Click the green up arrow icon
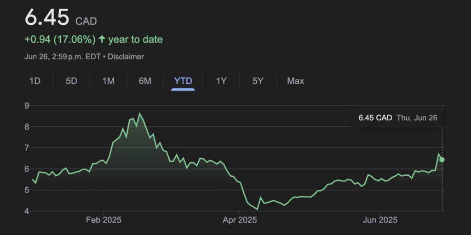The image size is (471, 235). tap(101, 40)
